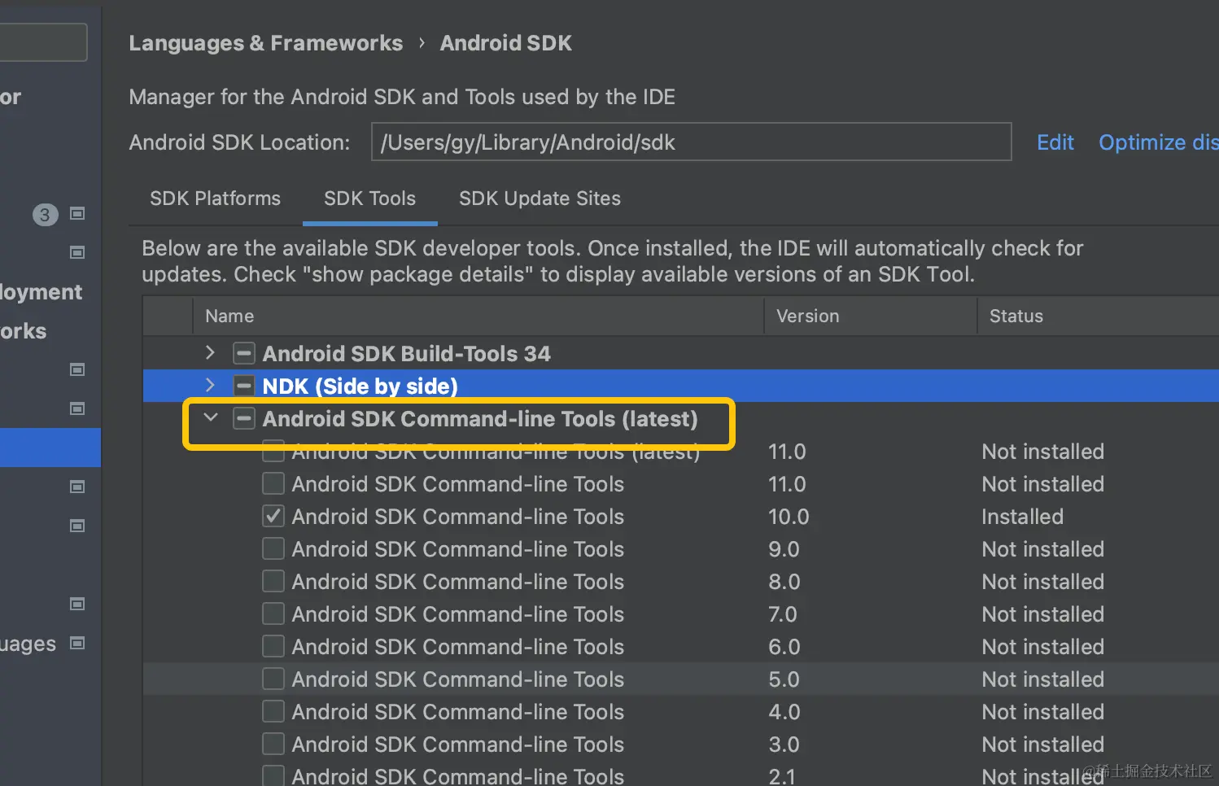Screen dimensions: 1219x786
Task: Click the Status column header
Action: click(x=1098, y=316)
